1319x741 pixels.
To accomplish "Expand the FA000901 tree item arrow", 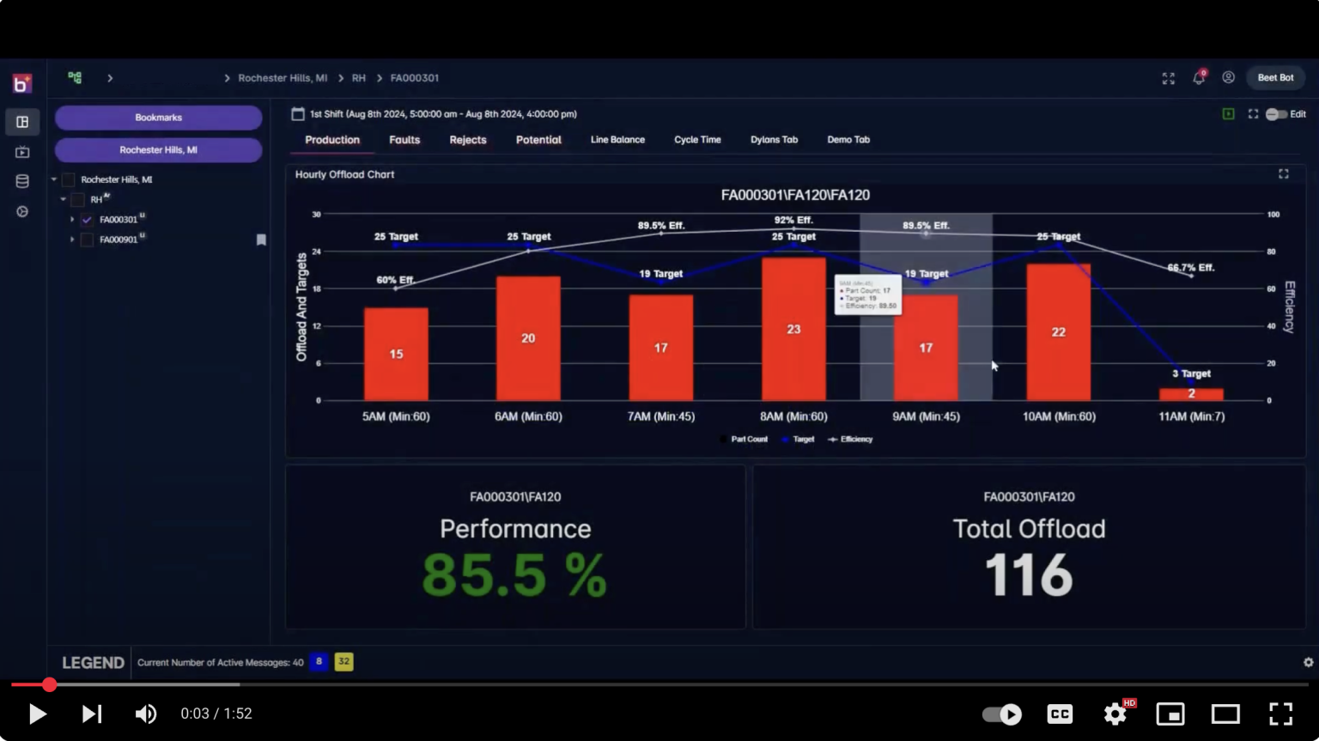I will coord(73,240).
